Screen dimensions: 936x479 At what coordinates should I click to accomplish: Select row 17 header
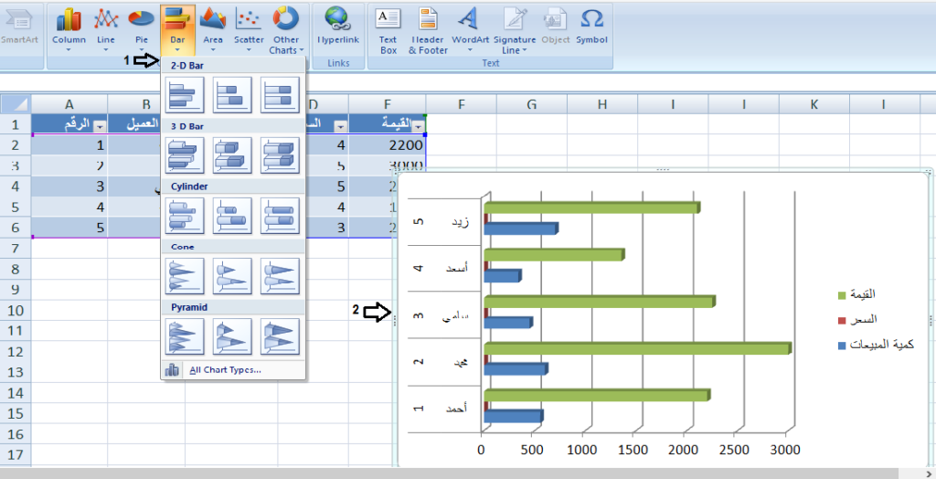point(16,454)
